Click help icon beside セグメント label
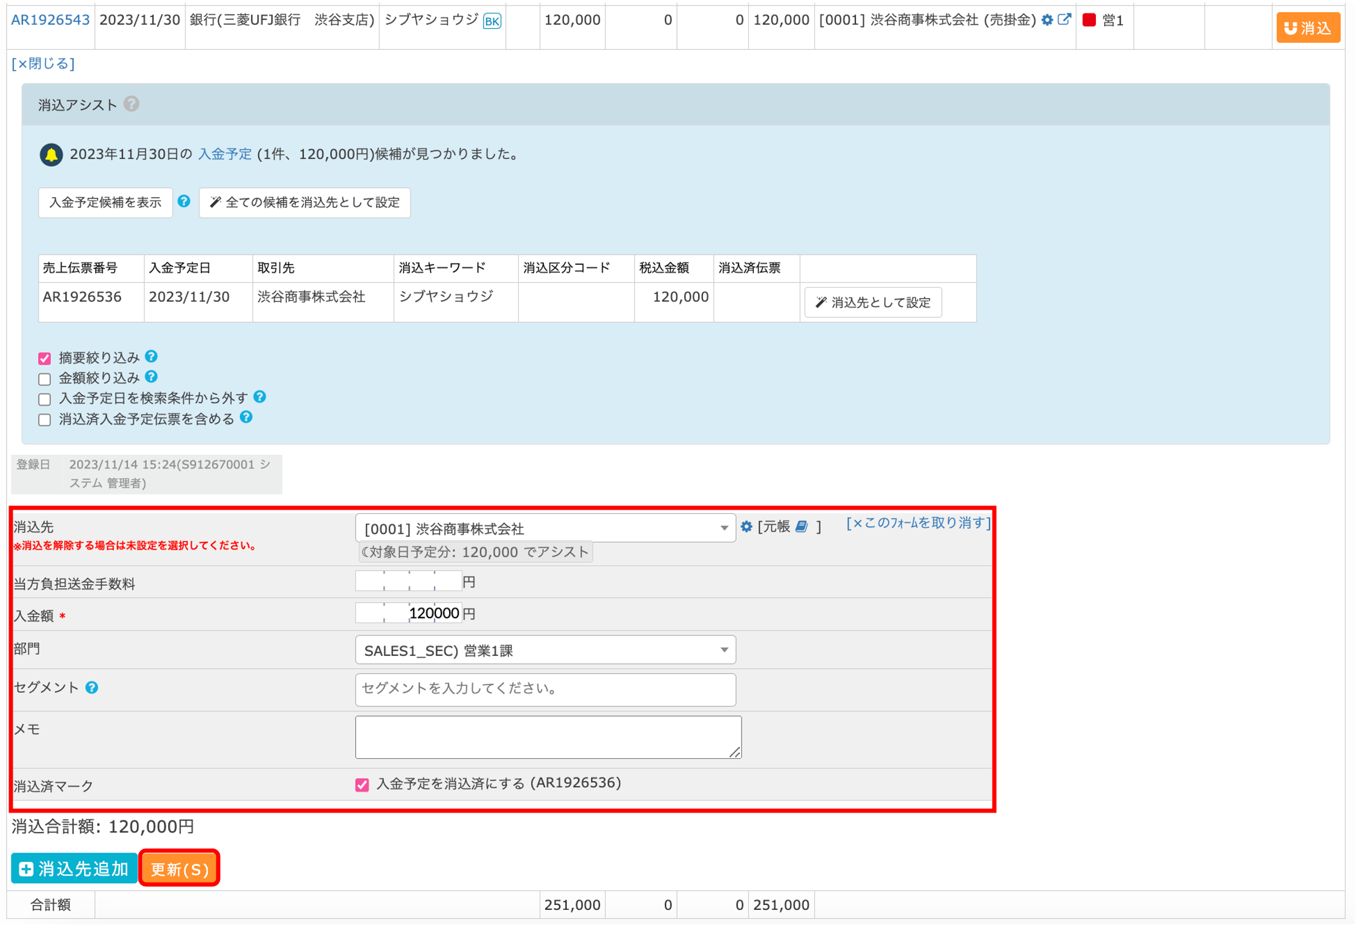1357x925 pixels. [x=92, y=687]
